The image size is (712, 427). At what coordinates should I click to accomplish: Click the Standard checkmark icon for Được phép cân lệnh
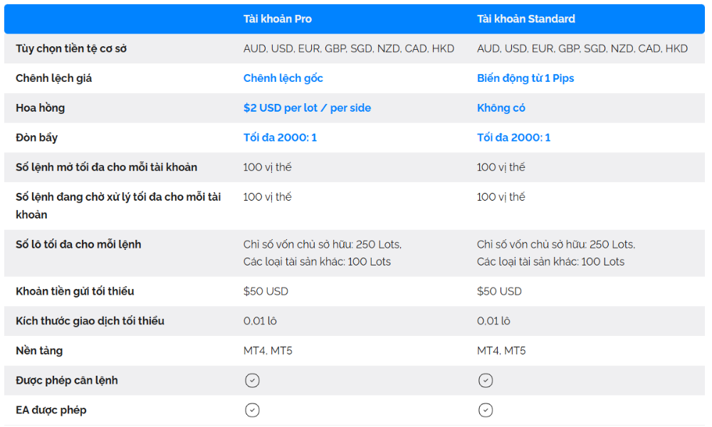tap(486, 381)
